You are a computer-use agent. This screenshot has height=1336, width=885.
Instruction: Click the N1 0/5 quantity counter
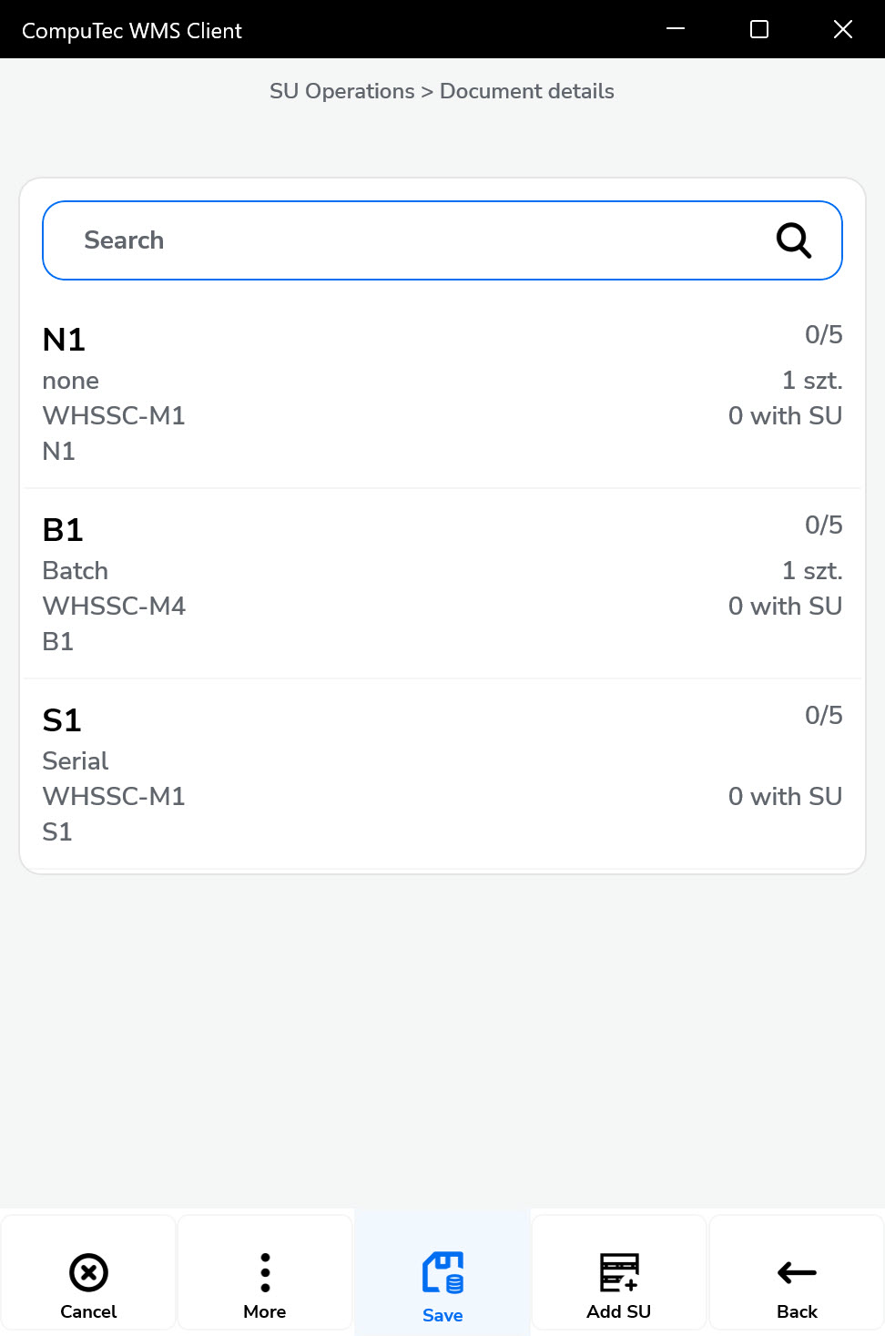pos(823,335)
